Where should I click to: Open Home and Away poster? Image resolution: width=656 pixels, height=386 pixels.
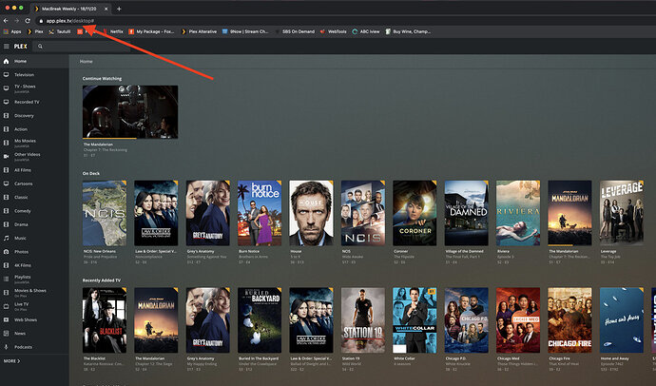[622, 320]
